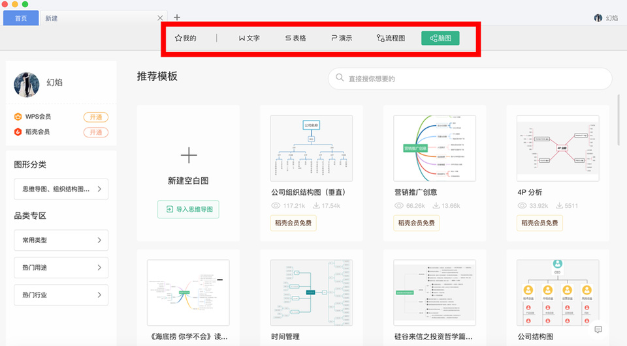Click the eye views icon showing 66.26k
This screenshot has height=346, width=627.
398,206
